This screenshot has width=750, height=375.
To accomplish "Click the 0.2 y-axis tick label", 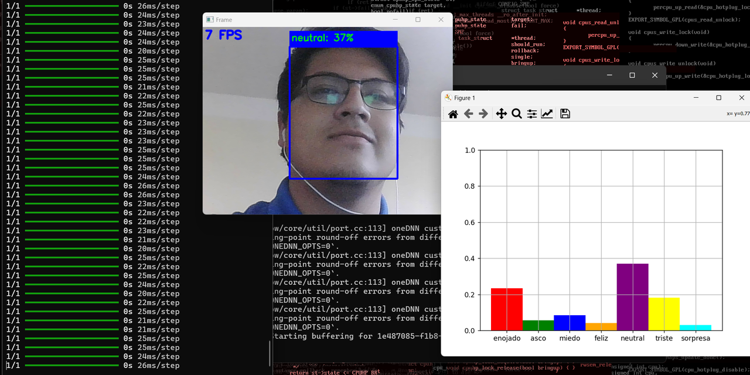I will click(470, 294).
